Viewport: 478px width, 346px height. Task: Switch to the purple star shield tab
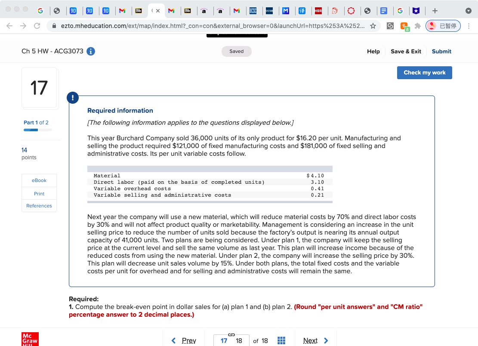pyautogui.click(x=416, y=11)
